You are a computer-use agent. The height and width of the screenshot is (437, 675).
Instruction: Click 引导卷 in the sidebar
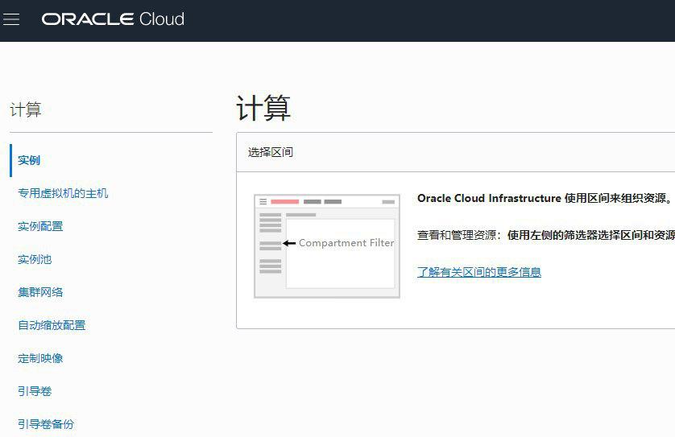(35, 391)
